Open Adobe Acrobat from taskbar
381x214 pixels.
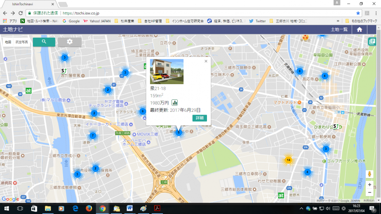coord(157,208)
